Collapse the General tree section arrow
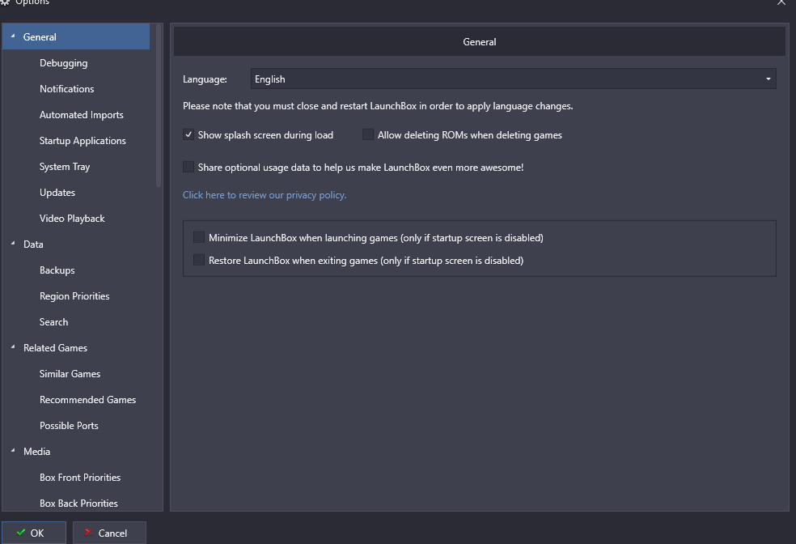Image resolution: width=796 pixels, height=544 pixels. 13,36
